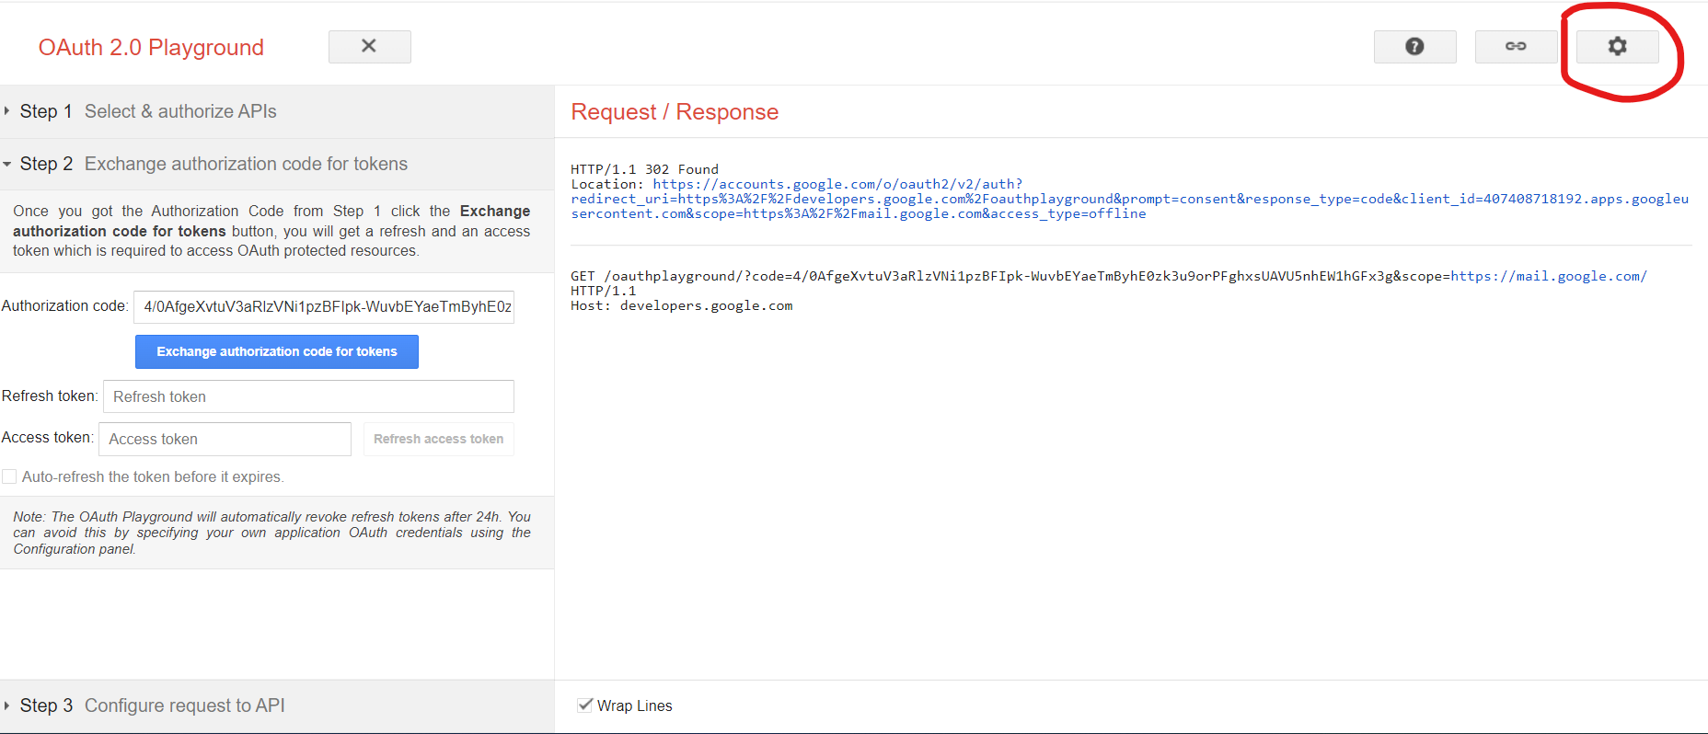The height and width of the screenshot is (734, 1708).
Task: Click the Request / Response heading
Action: (675, 111)
